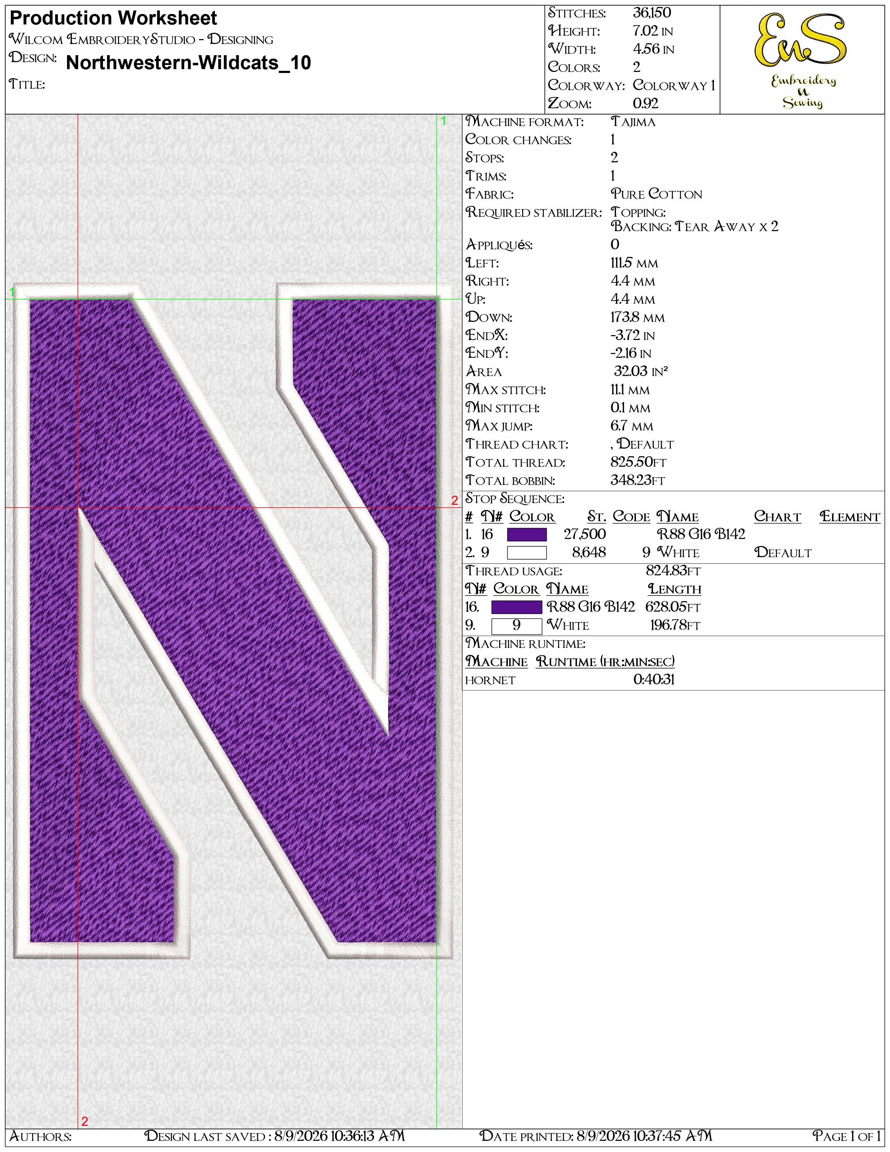
Task: Click the "Thread usage:" section heading
Action: point(513,571)
